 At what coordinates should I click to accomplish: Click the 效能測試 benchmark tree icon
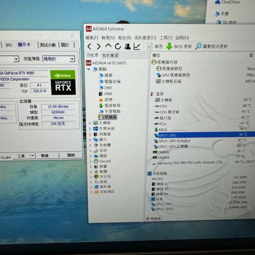point(96,192)
